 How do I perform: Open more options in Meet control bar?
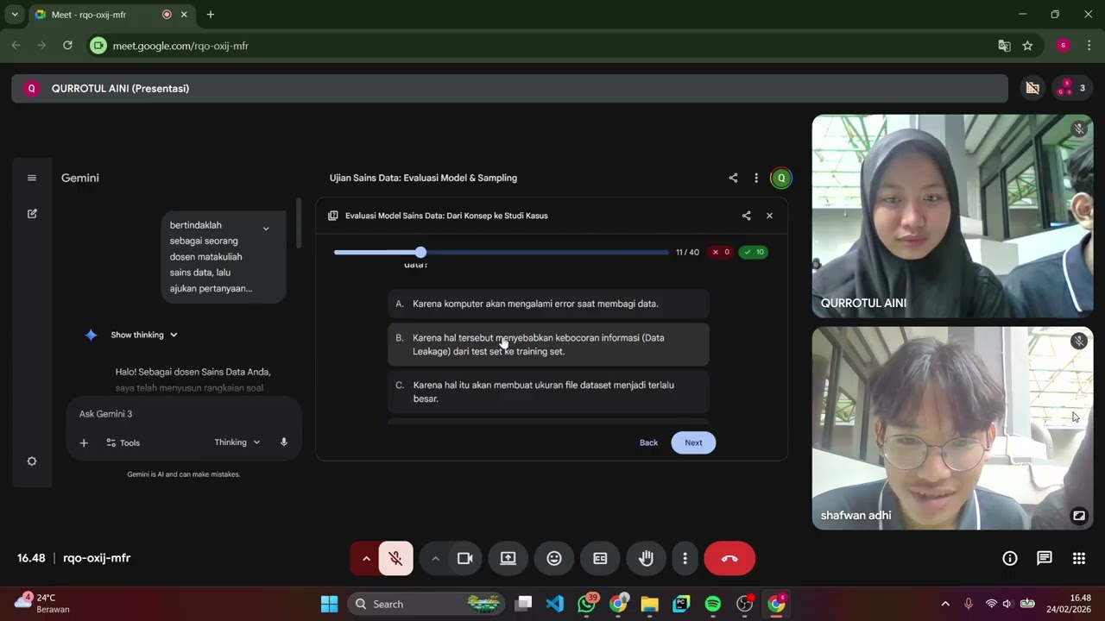685,558
